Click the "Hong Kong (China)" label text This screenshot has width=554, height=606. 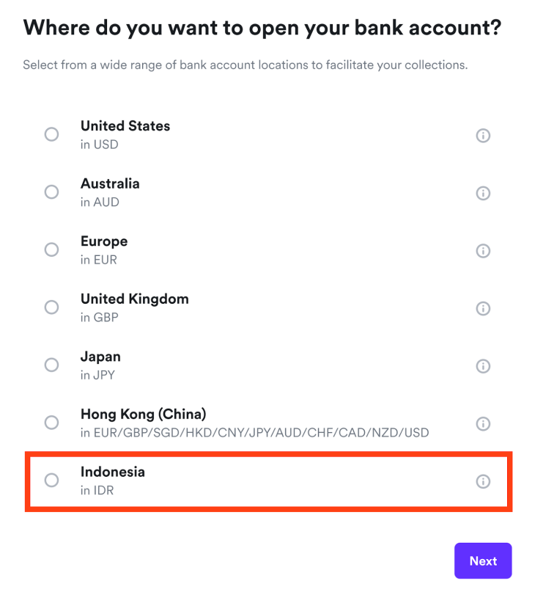point(143,414)
